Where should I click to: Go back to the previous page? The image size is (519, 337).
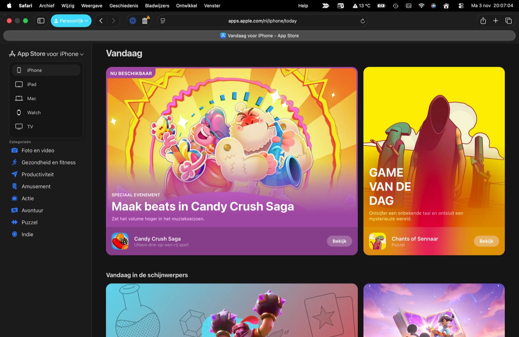tap(101, 21)
